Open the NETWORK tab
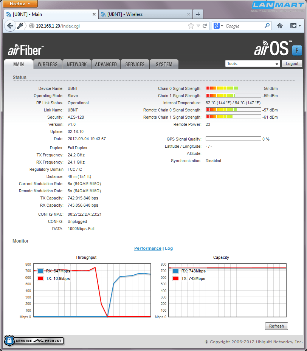Screen dimensions: 307x351 point(77,64)
